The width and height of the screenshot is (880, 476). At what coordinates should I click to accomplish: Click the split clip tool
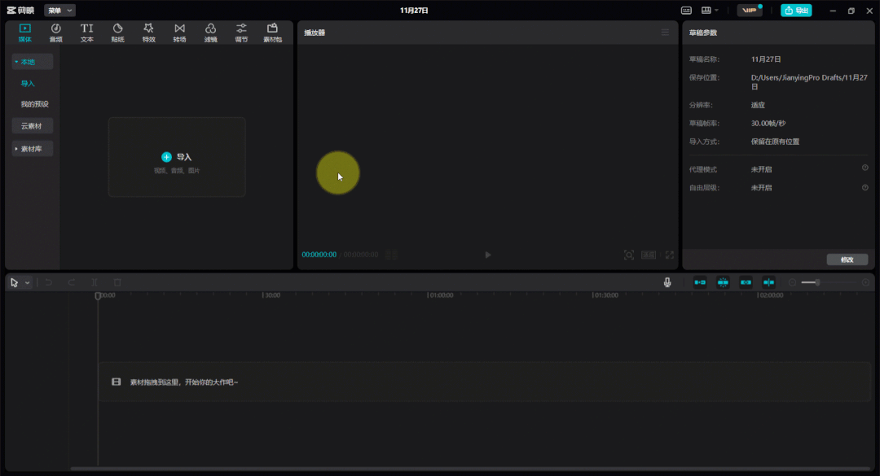(x=95, y=282)
